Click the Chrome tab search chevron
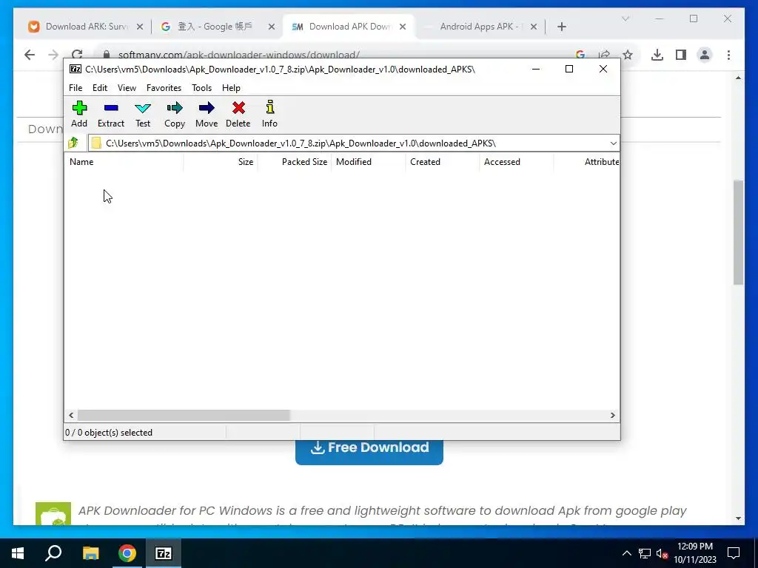The image size is (758, 568). click(x=625, y=18)
